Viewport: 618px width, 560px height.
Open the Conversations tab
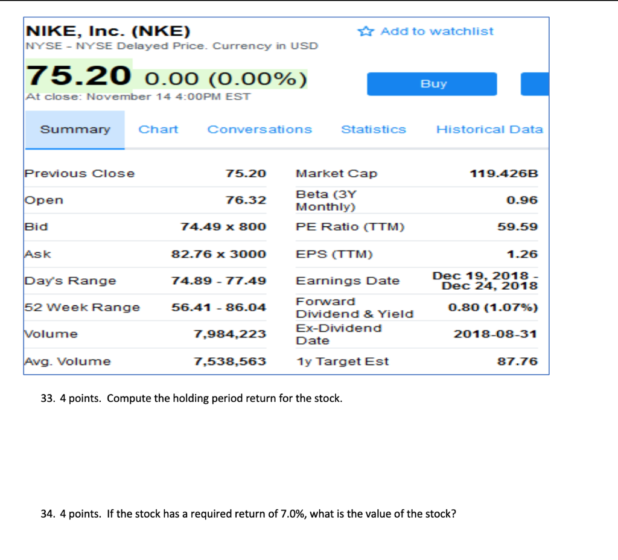(260, 129)
